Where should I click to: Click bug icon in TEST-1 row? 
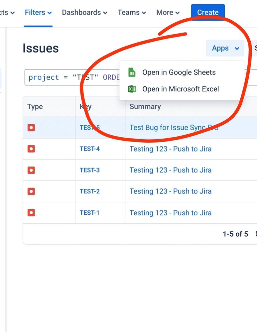click(x=31, y=213)
